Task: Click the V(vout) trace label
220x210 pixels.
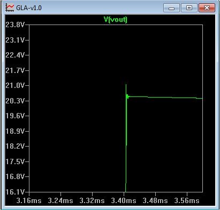Action: click(116, 19)
